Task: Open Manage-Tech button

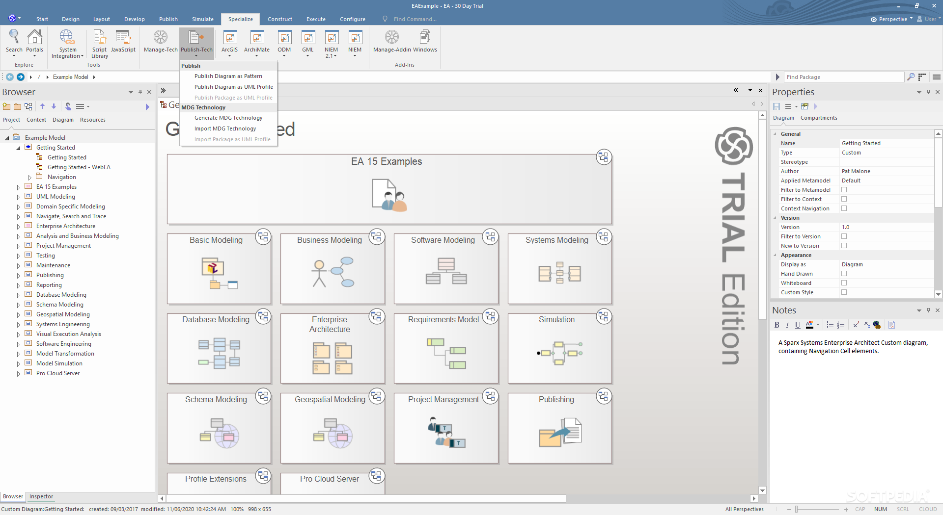Action: pyautogui.click(x=161, y=42)
